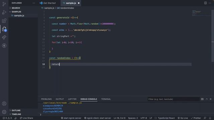This screenshot has width=214, height=120.
Task: Select the DEBUG CONSOLE tab
Action: tap(89, 99)
